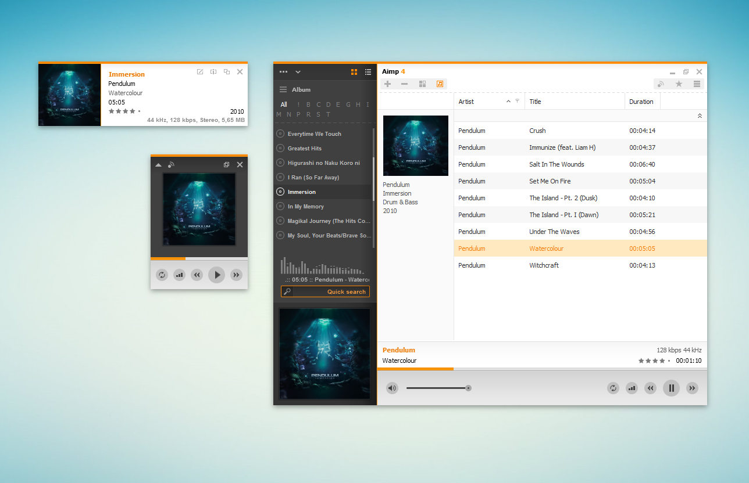Image resolution: width=749 pixels, height=483 pixels.
Task: Open the radio/cast icon in the main toolbar
Action: (661, 84)
